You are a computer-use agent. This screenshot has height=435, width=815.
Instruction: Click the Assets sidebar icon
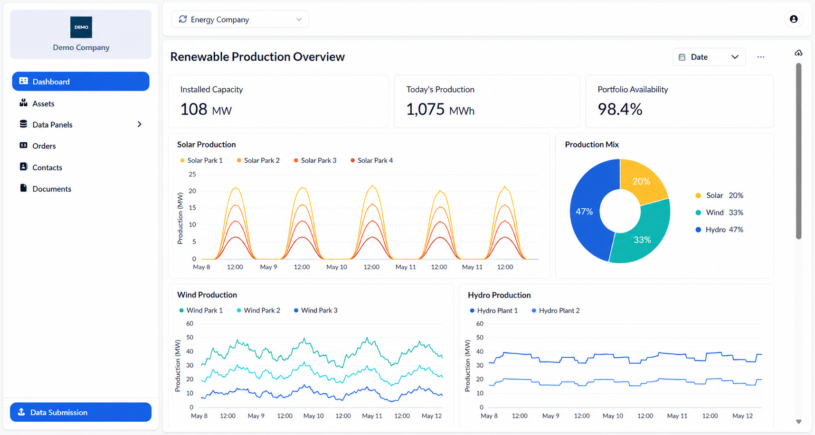coord(23,103)
